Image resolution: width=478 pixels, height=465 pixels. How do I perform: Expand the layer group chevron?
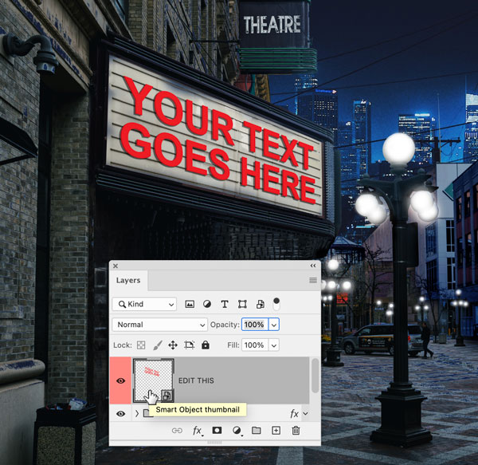(137, 413)
